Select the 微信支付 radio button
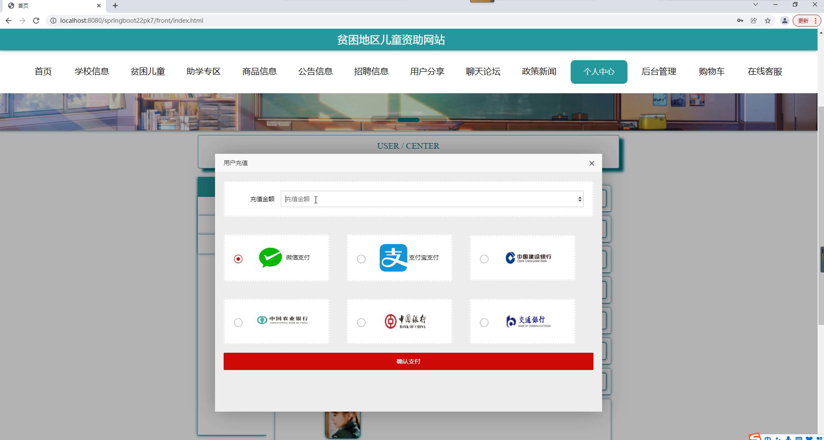The image size is (824, 440). coord(238,259)
